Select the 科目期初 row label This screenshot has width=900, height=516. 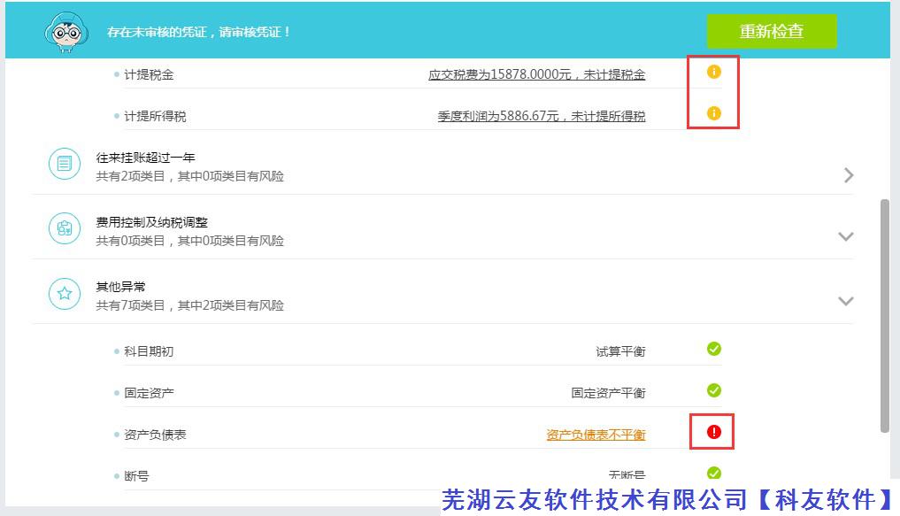pos(149,351)
